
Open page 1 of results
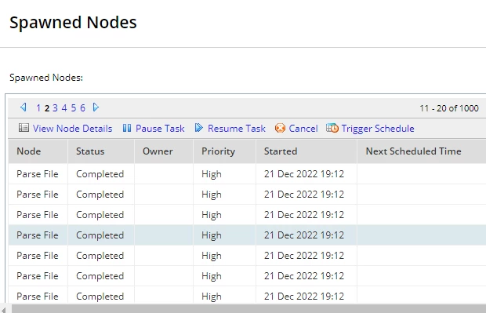click(38, 108)
